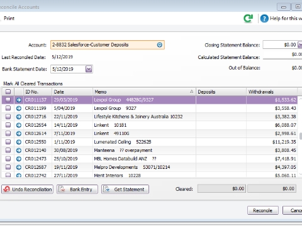Viewport: 302px width, 226px height.
Task: Open detail arrow for CR012550
Action: pos(19,142)
